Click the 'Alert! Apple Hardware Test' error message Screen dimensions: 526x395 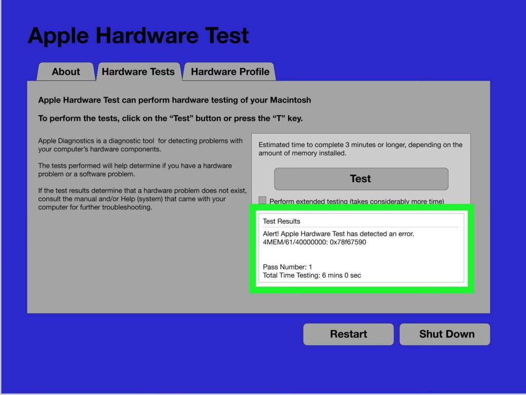pos(338,234)
